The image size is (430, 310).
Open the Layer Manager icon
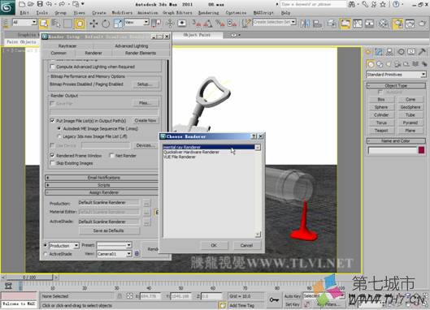point(332,24)
